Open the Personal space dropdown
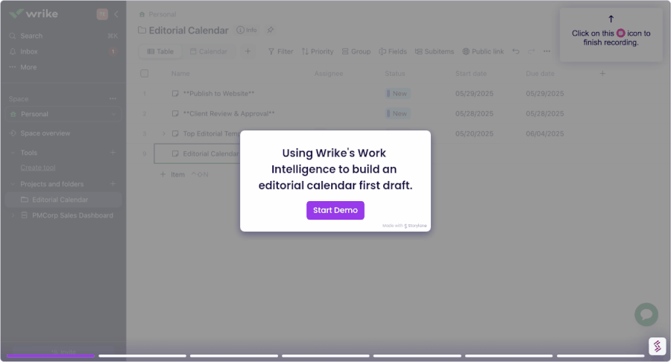Image resolution: width=671 pixels, height=362 pixels. tap(63, 114)
